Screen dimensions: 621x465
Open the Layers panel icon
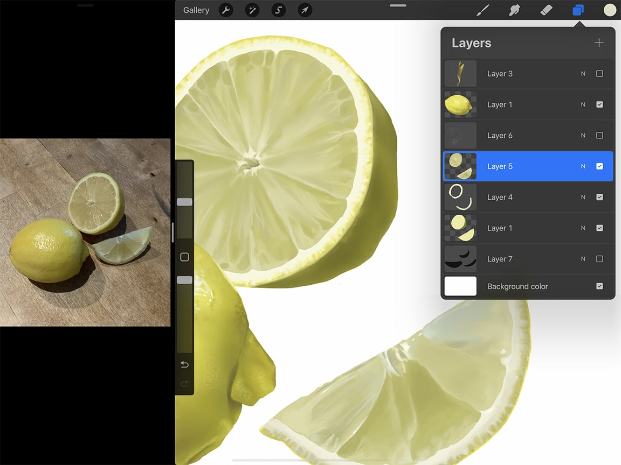[578, 10]
